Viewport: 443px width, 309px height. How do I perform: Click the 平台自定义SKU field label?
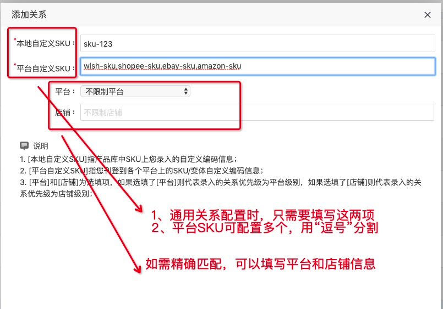tap(45, 68)
